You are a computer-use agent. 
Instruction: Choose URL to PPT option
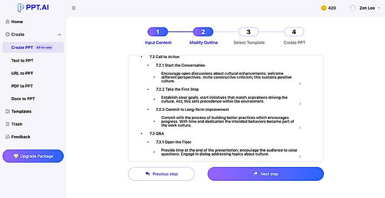(x=22, y=73)
